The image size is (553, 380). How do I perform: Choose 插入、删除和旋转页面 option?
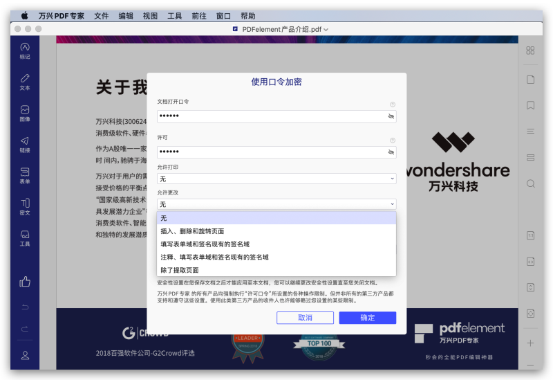pos(276,231)
